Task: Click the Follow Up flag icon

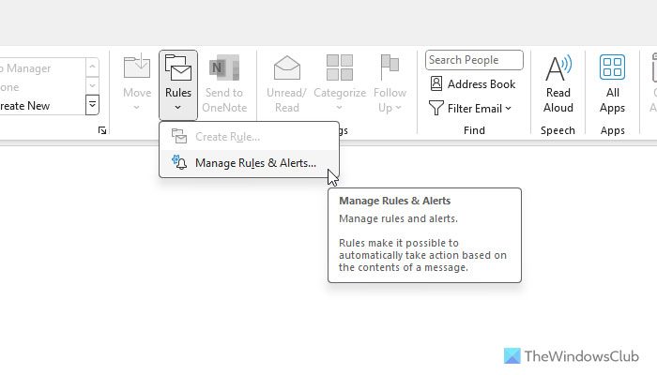Action: pyautogui.click(x=390, y=68)
